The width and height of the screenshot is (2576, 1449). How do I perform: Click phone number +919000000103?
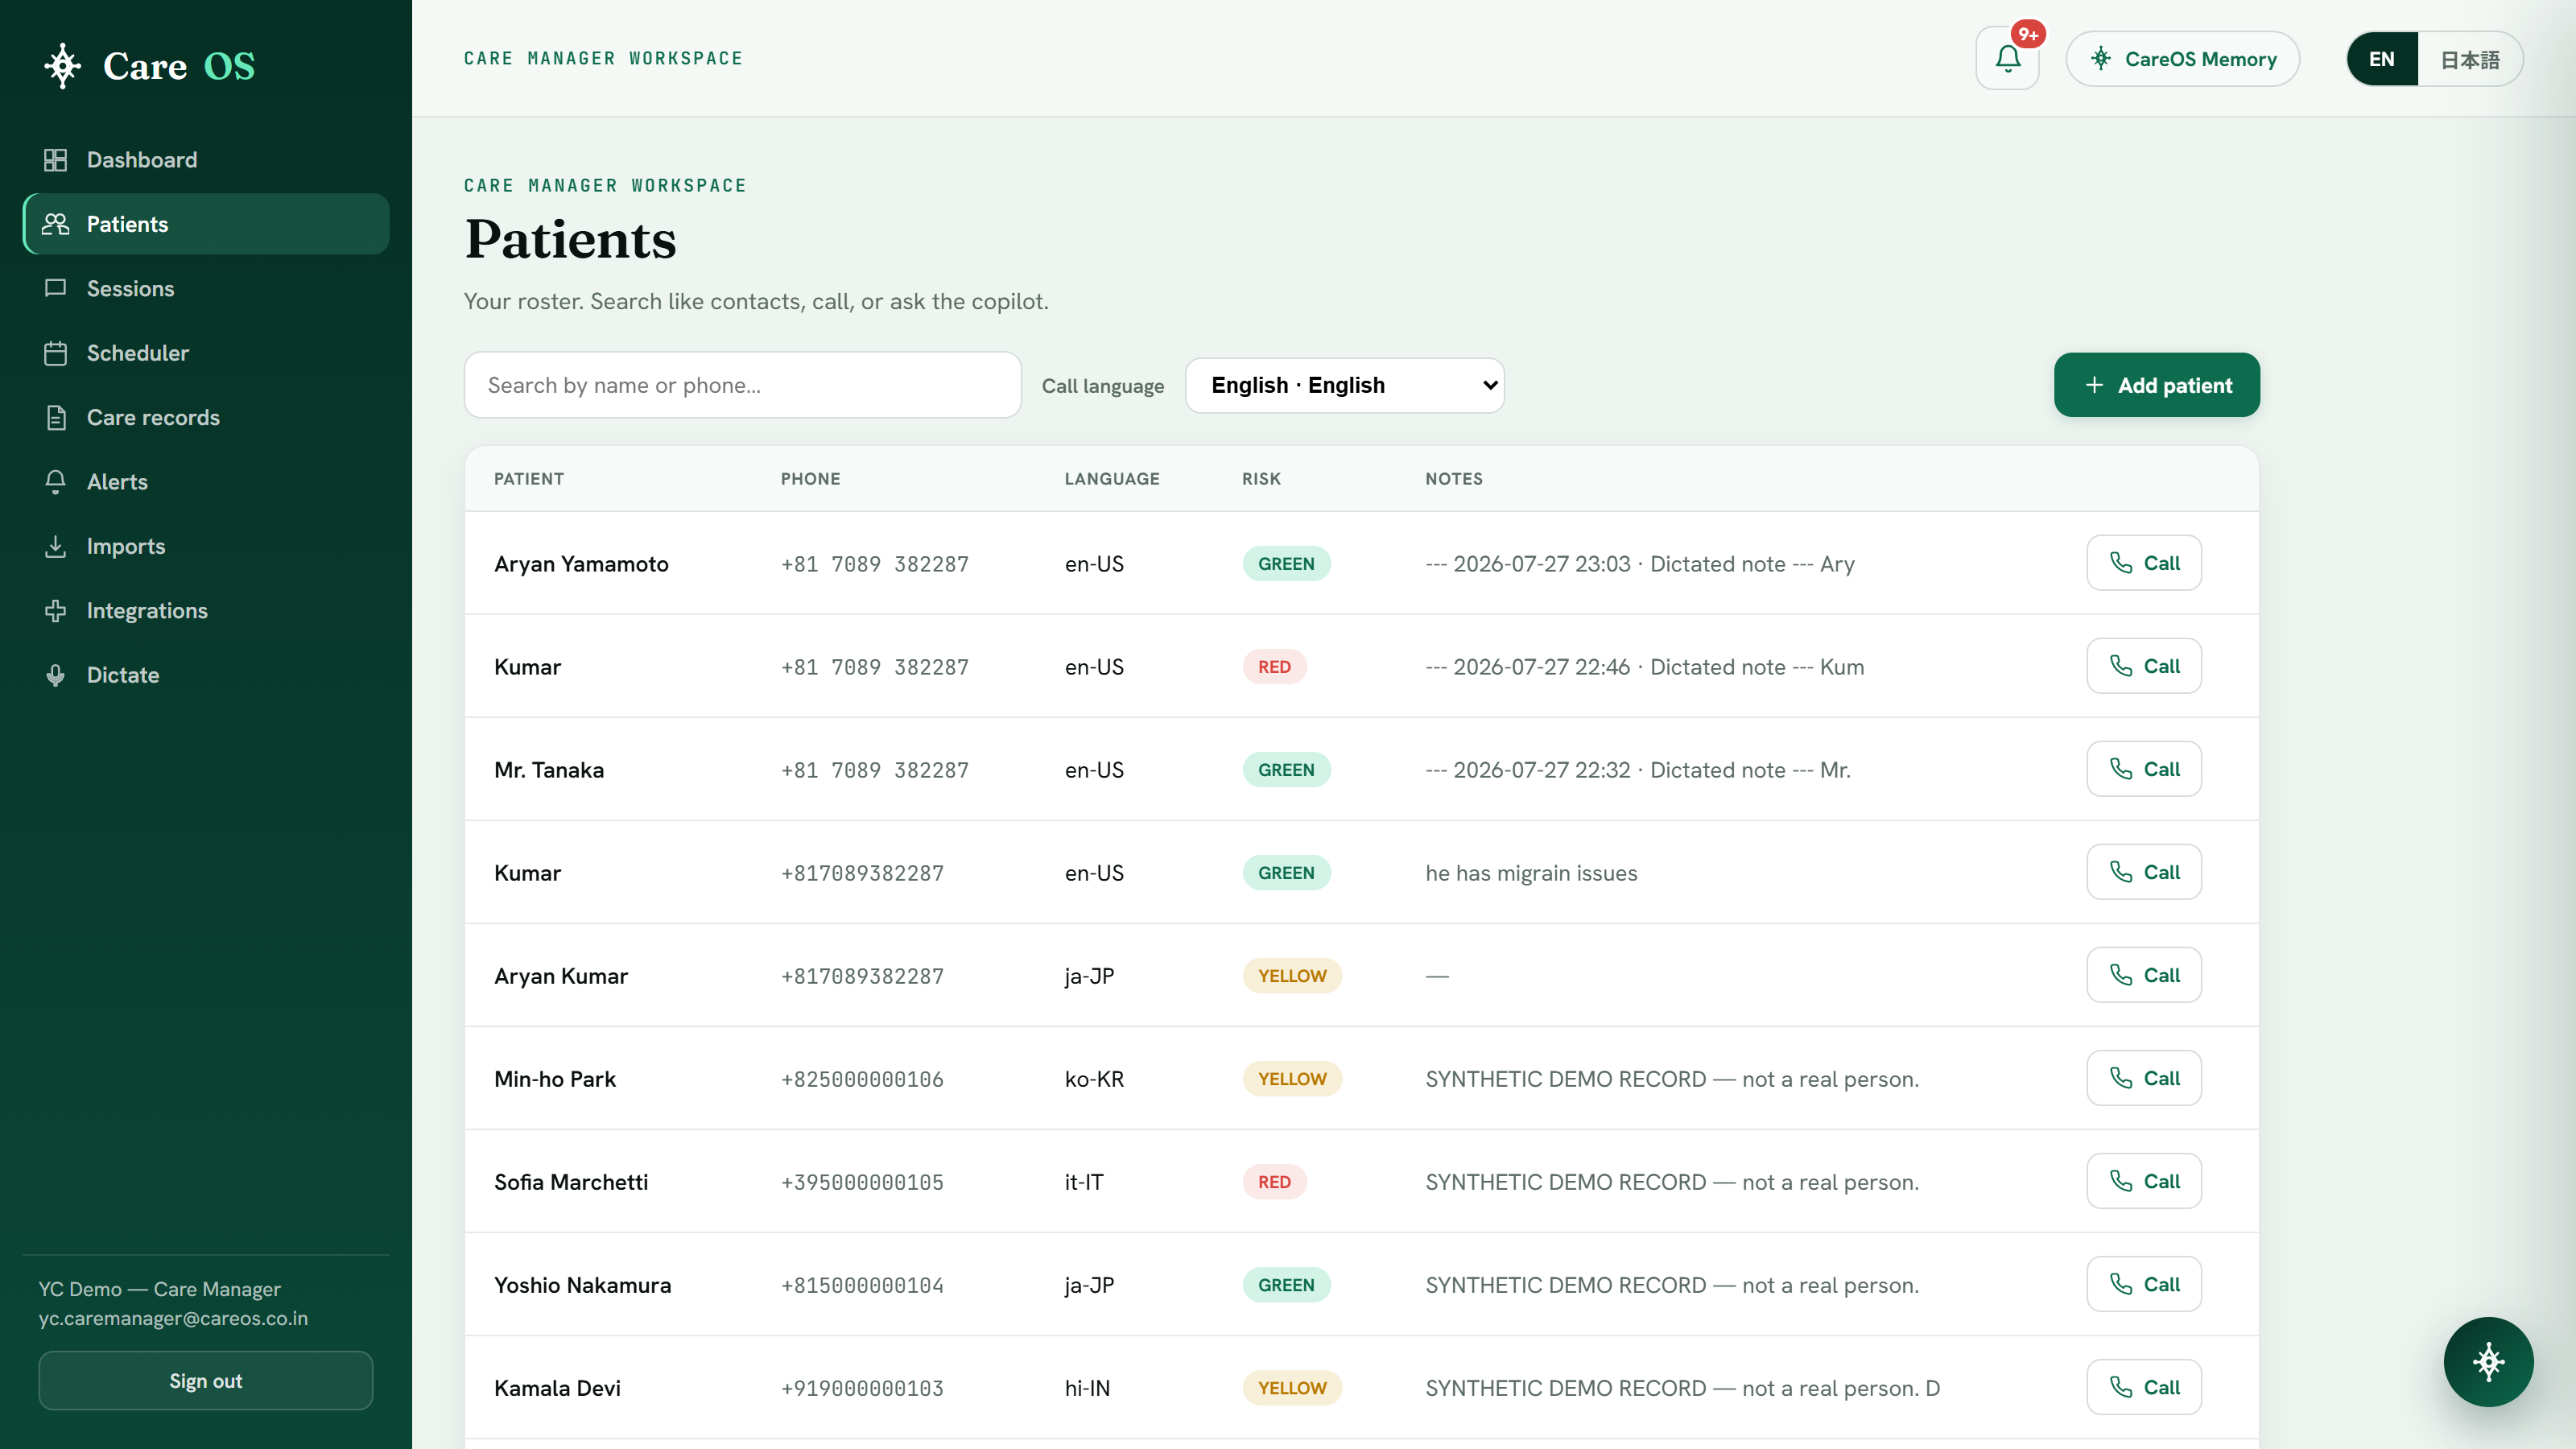pos(862,1388)
